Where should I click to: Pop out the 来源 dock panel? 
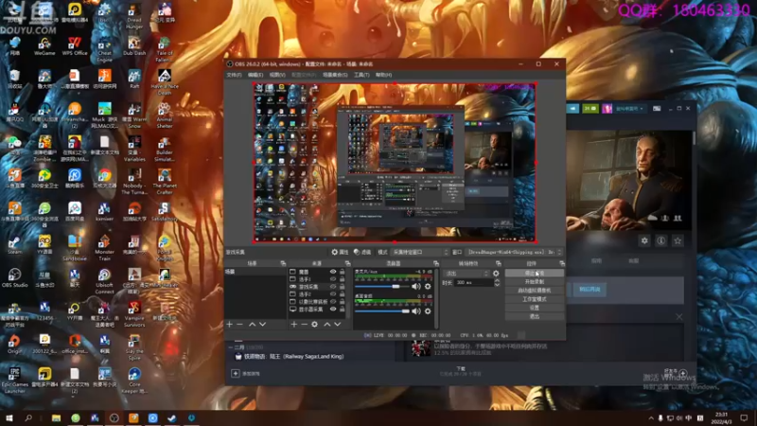click(x=347, y=263)
